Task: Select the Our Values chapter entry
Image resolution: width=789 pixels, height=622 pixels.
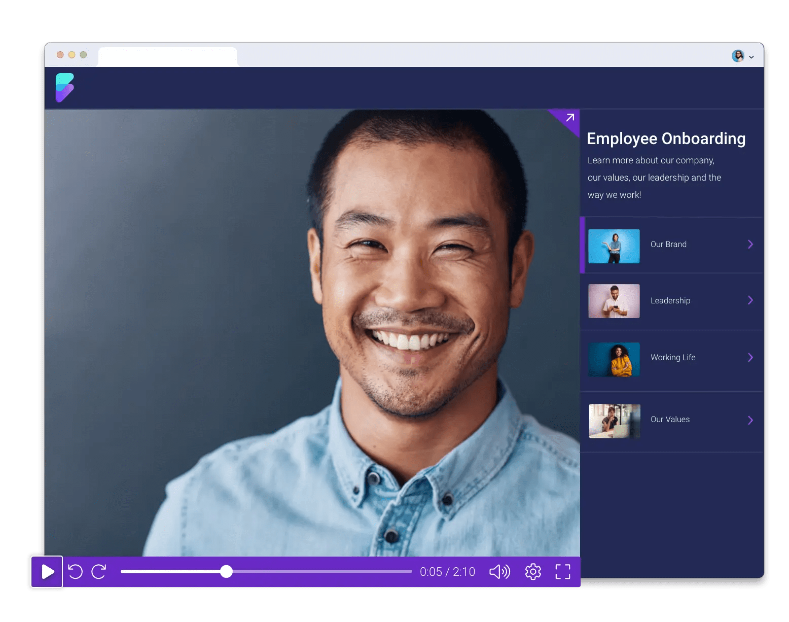Action: pyautogui.click(x=670, y=420)
